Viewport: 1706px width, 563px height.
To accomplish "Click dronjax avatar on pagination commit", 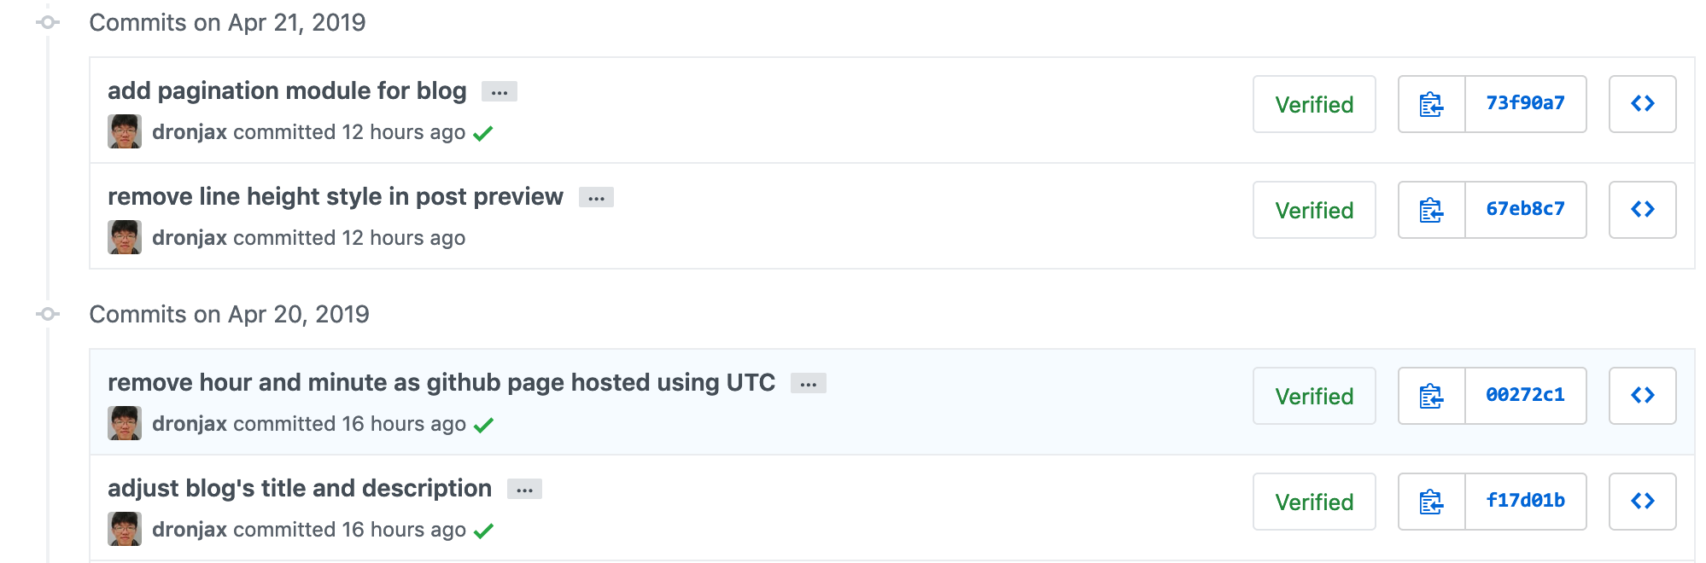I will point(125,131).
